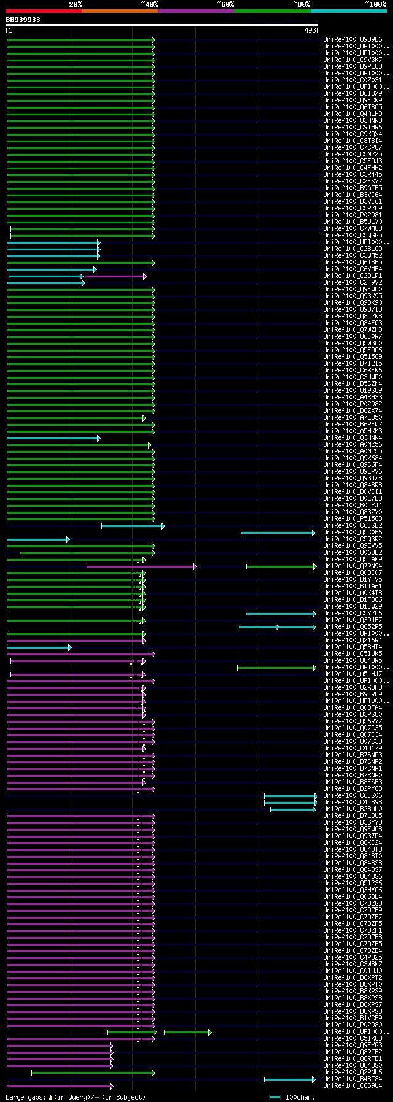Screen dimensions: 393x1102
Task: Click the orange ~40% identity legend segment
Action: [120, 10]
